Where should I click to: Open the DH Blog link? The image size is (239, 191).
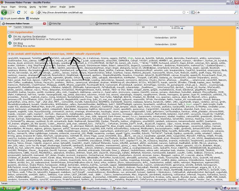[x=18, y=43]
